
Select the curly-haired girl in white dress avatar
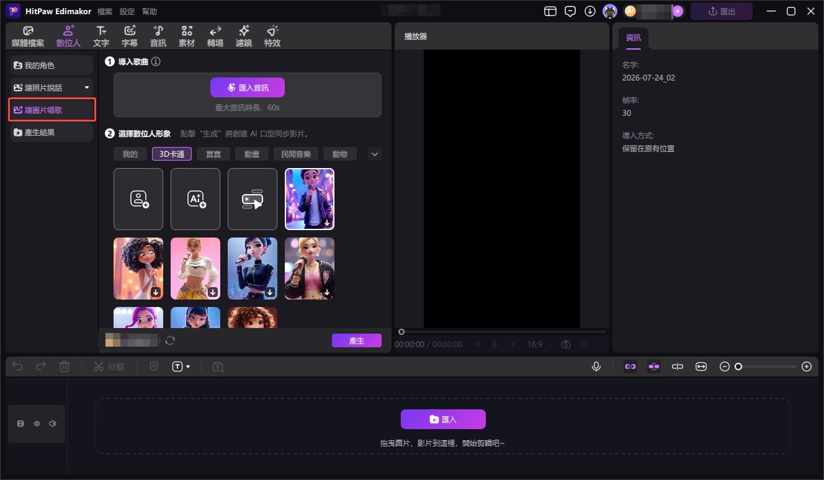138,269
